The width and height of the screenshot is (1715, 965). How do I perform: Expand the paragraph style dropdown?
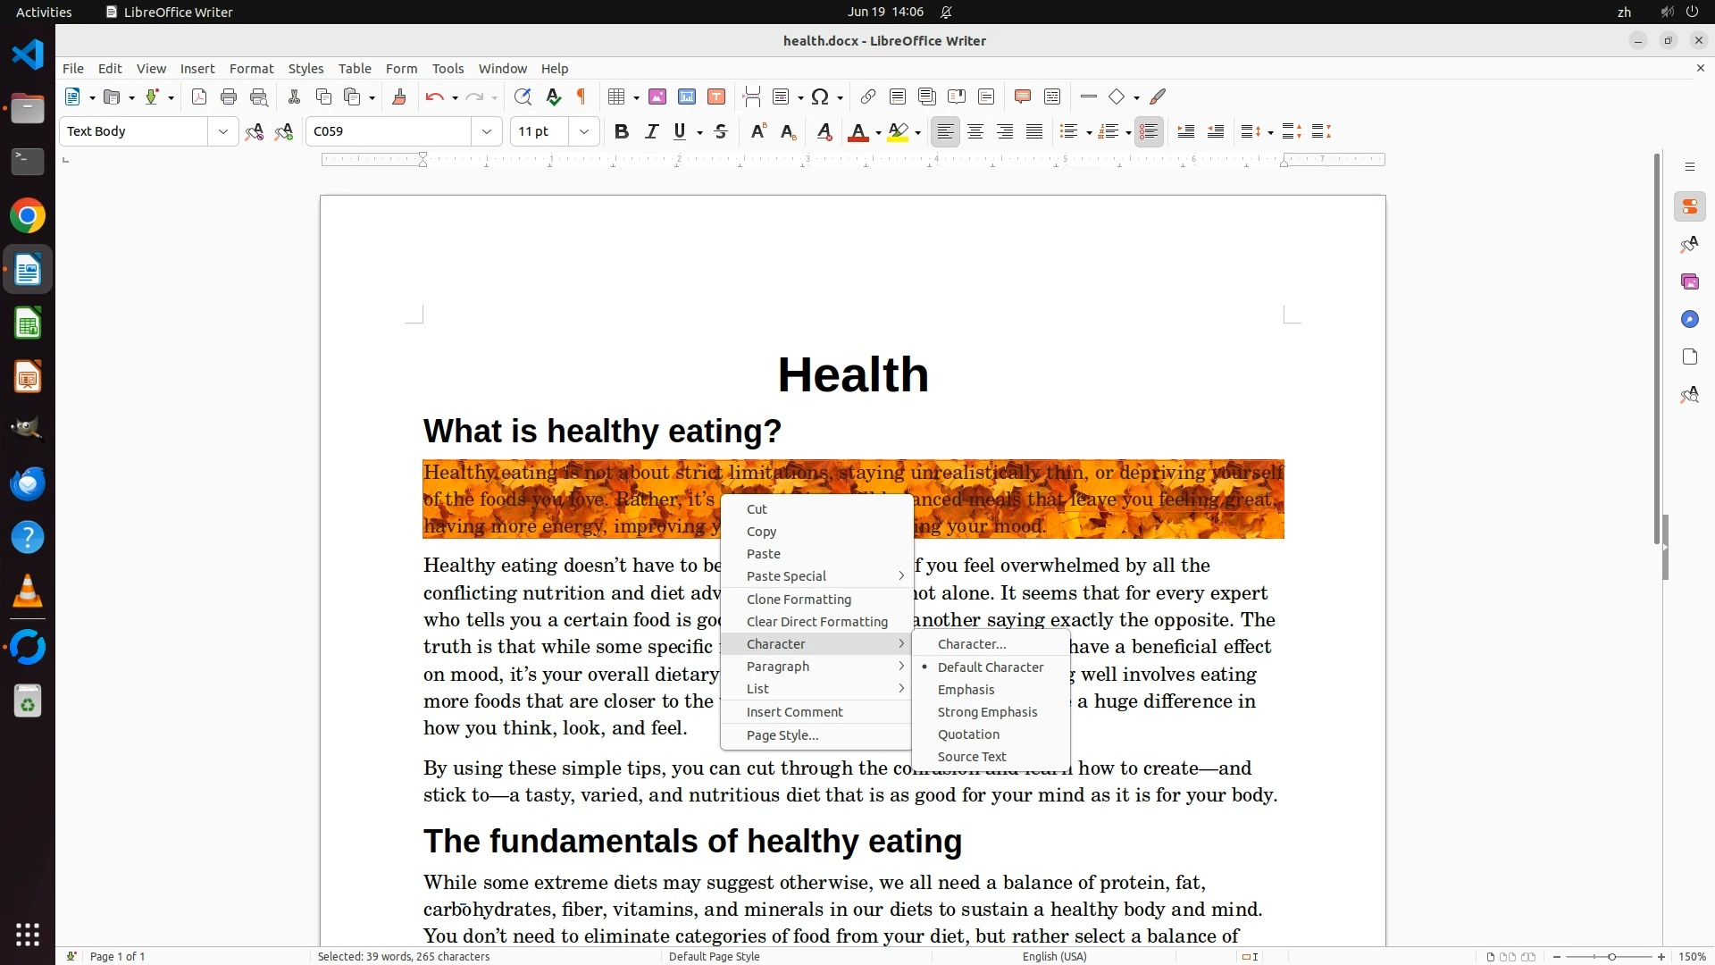pos(222,131)
